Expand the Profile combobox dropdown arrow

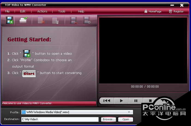129,112
